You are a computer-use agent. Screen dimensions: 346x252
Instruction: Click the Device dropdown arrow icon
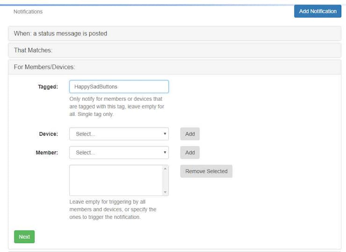pyautogui.click(x=165, y=134)
